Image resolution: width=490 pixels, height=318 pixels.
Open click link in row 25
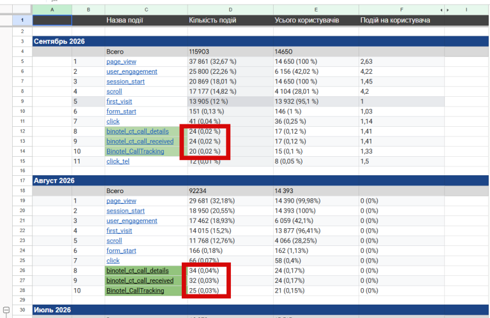click(x=113, y=261)
